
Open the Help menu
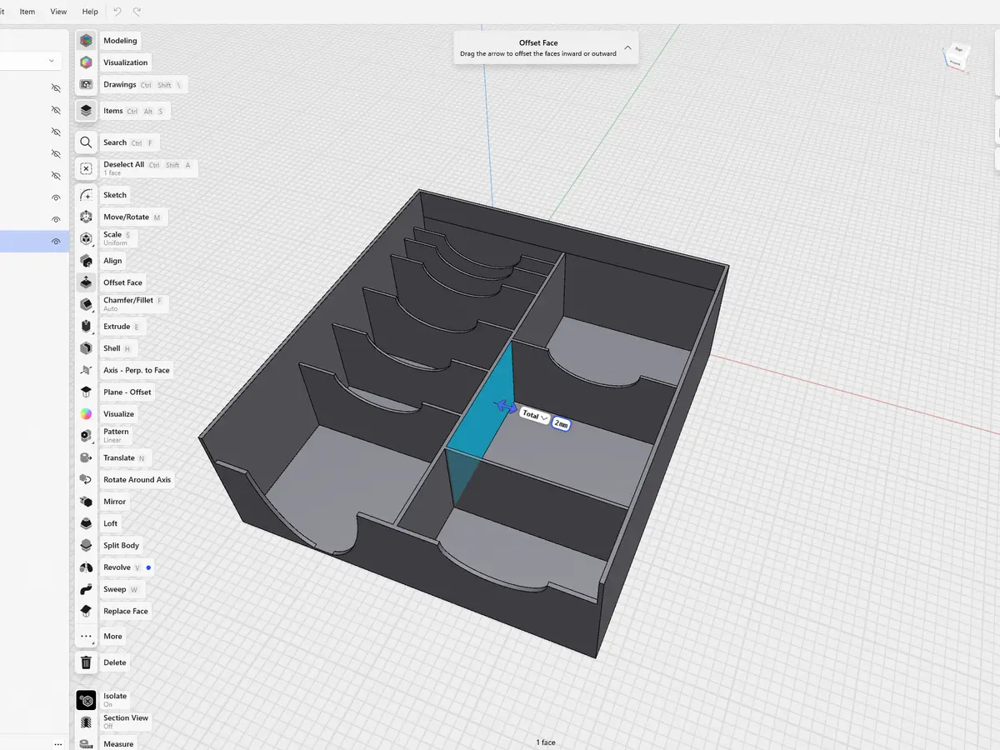click(x=90, y=12)
